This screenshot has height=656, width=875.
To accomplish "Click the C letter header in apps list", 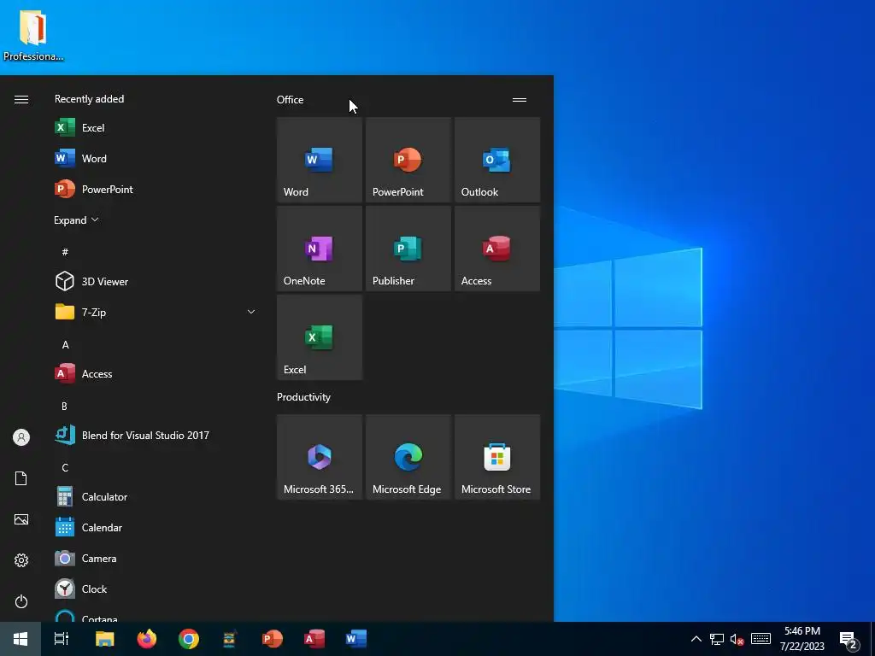I will [x=65, y=467].
